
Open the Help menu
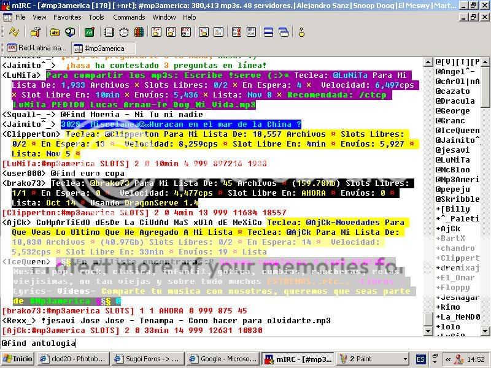point(190,17)
